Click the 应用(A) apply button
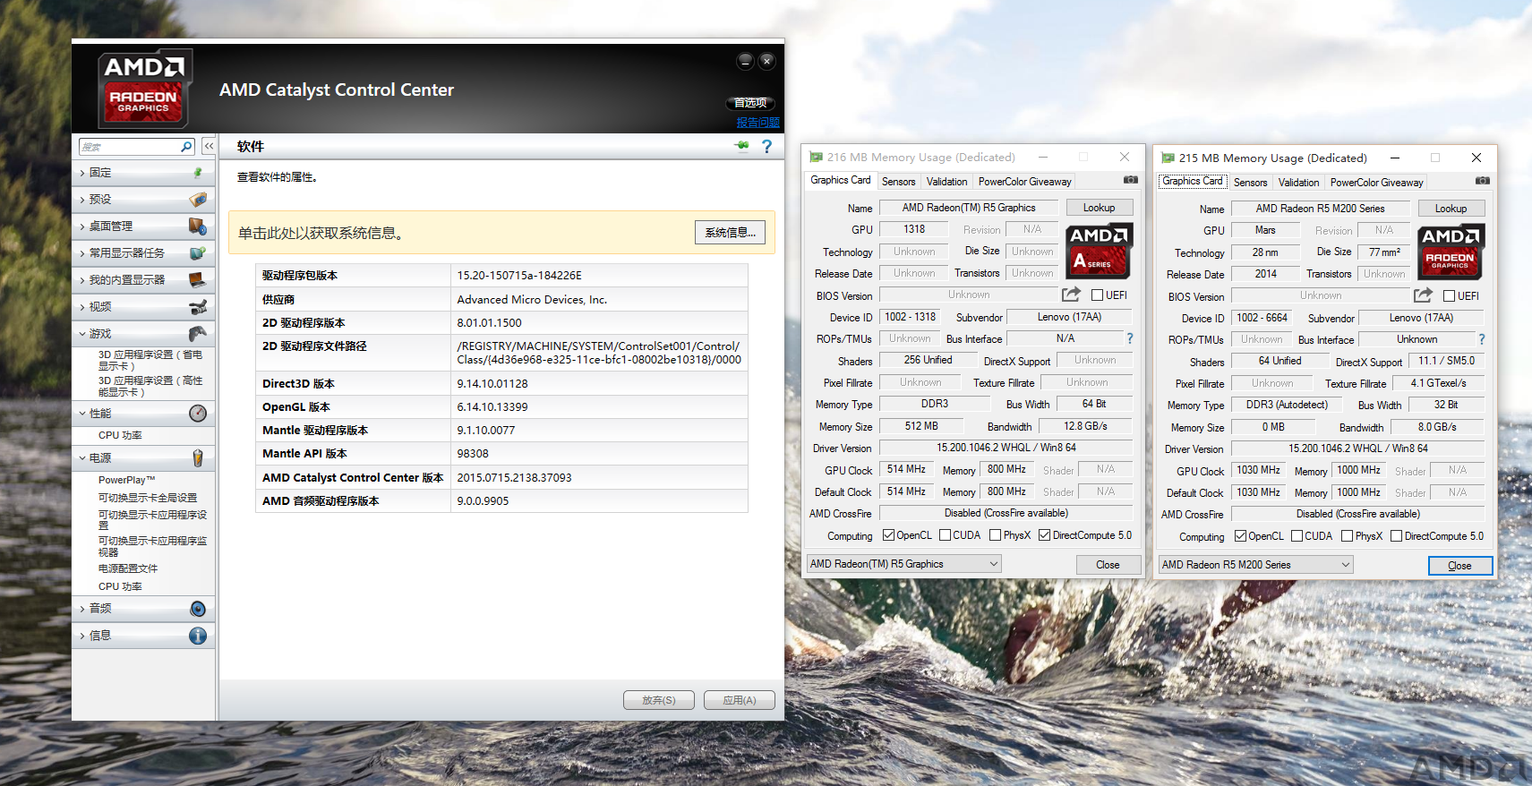 click(x=739, y=700)
